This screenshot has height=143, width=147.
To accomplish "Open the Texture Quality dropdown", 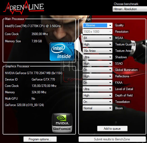I will point(97,44).
